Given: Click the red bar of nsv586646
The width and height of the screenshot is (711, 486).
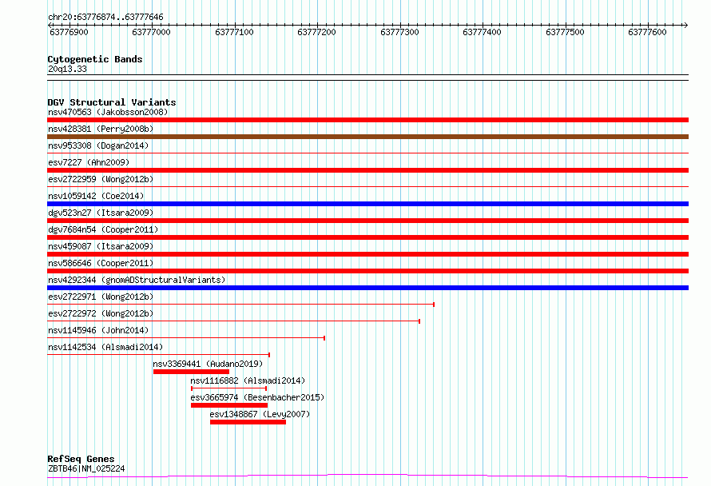Looking at the screenshot, I should [x=367, y=271].
